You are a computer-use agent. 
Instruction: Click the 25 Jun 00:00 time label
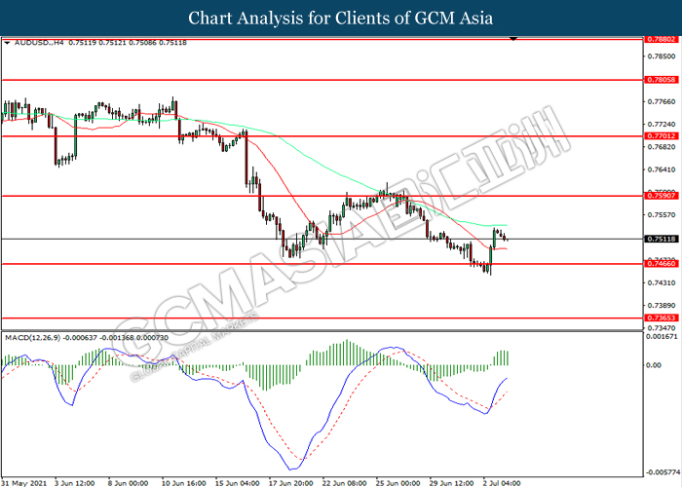pyautogui.click(x=398, y=483)
